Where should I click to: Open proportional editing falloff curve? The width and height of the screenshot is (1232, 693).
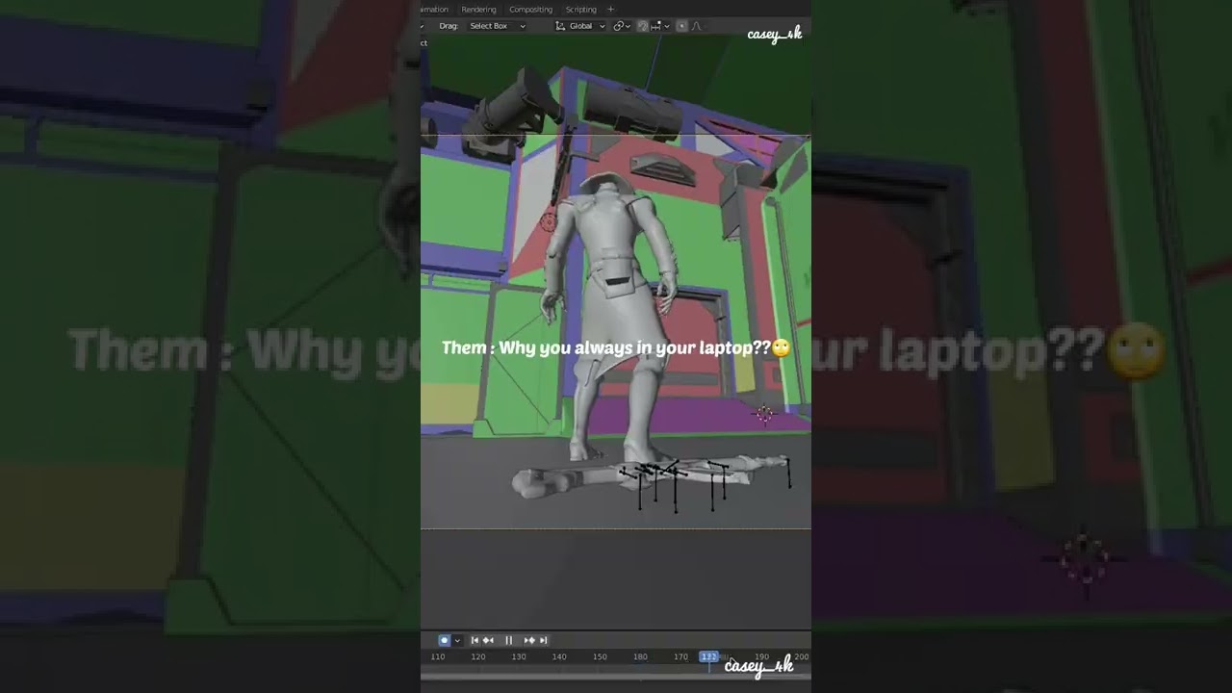pyautogui.click(x=697, y=26)
